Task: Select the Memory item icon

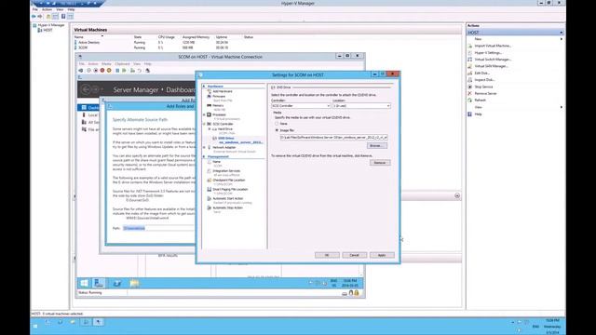Action: pos(209,105)
